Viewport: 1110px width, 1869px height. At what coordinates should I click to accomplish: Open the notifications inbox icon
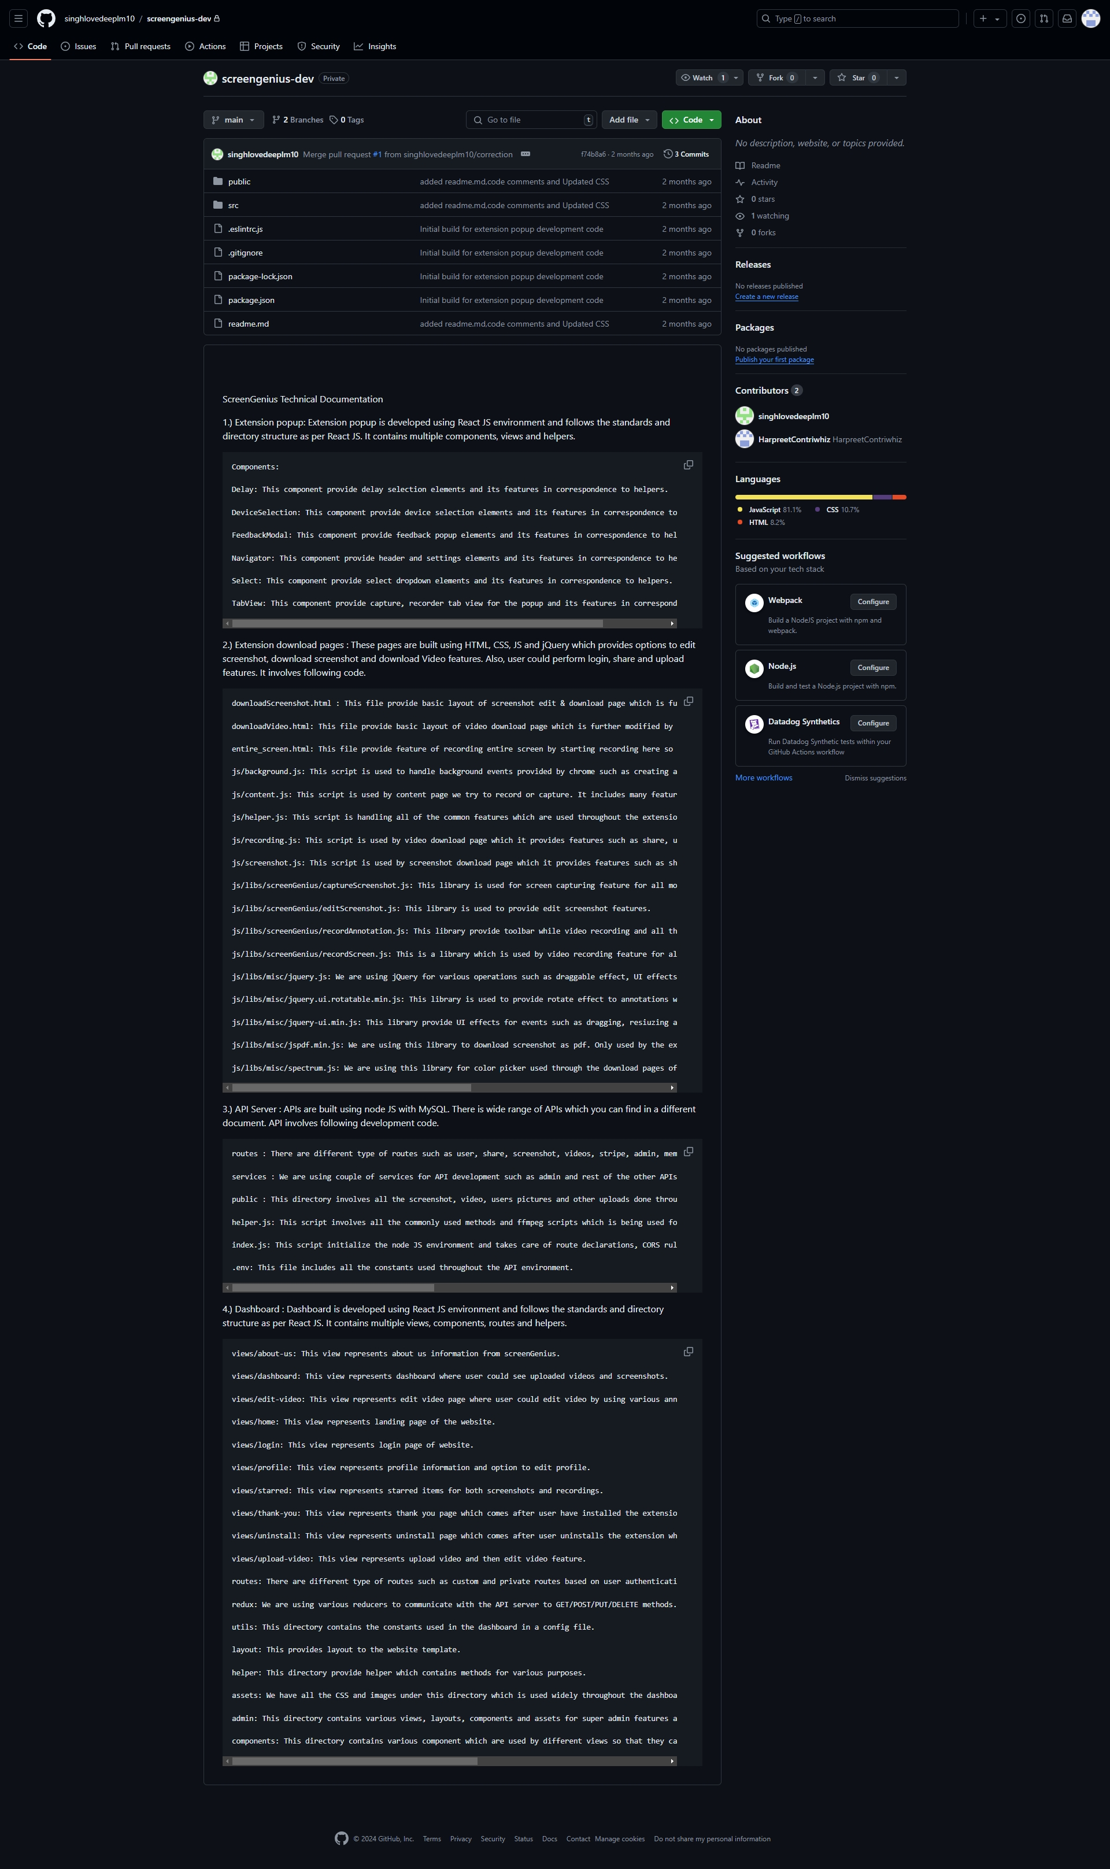(1067, 18)
